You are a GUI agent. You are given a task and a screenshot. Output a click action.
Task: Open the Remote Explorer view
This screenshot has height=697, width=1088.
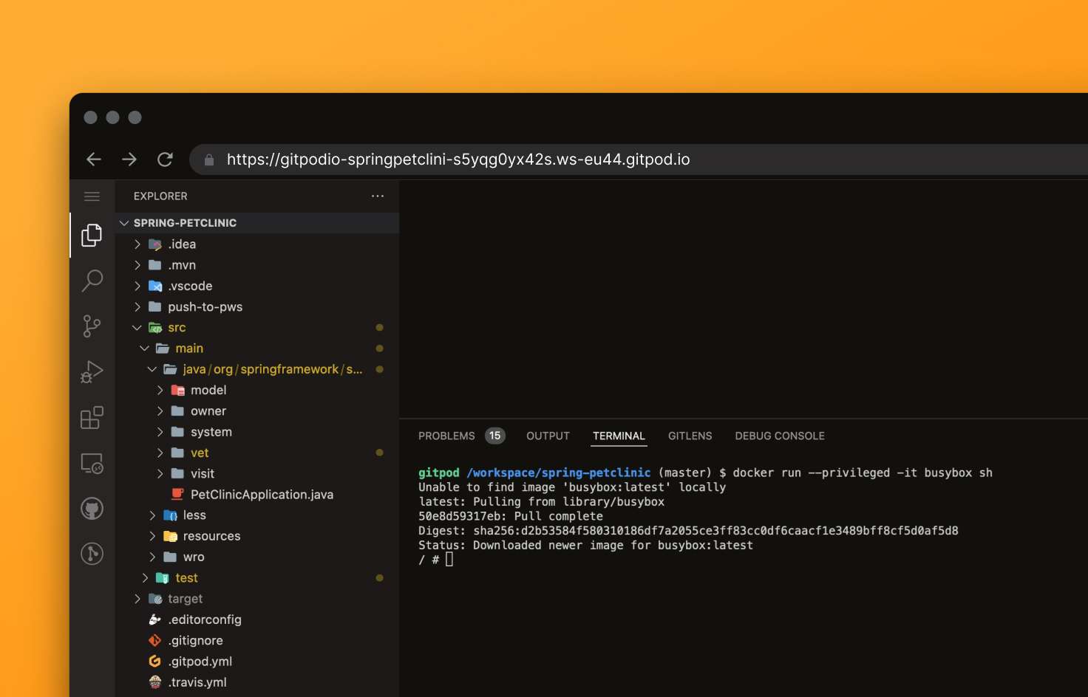92,464
